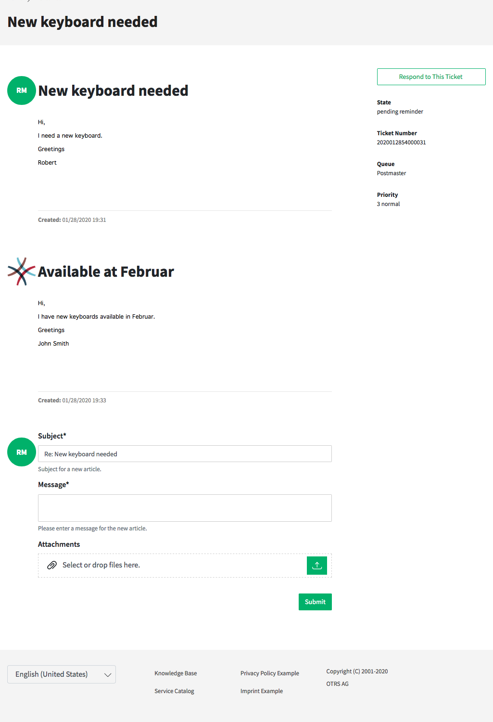This screenshot has height=722, width=493.
Task: Click the RM avatar beside Subject field
Action: click(x=22, y=452)
